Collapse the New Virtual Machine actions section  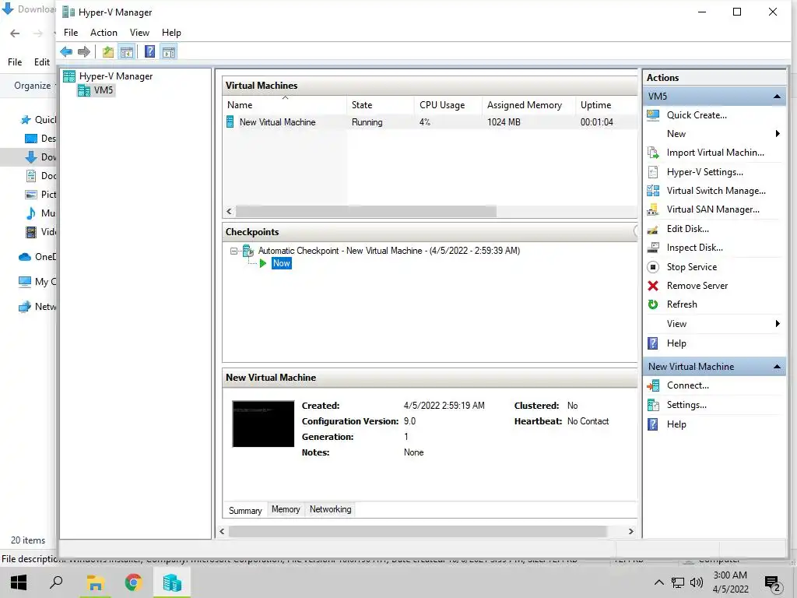tap(777, 367)
